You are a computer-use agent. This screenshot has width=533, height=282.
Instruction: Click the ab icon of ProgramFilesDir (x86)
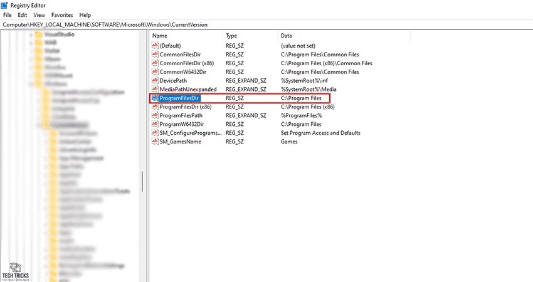coord(155,107)
